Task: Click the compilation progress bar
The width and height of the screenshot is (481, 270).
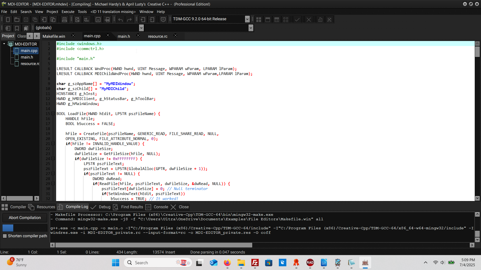Action: (x=25, y=228)
